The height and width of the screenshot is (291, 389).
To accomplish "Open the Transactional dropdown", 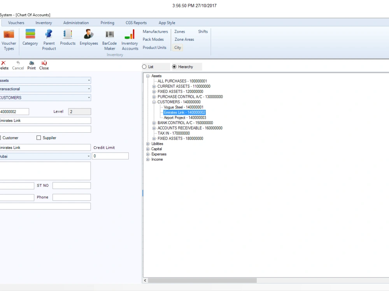I will pyautogui.click(x=89, y=89).
